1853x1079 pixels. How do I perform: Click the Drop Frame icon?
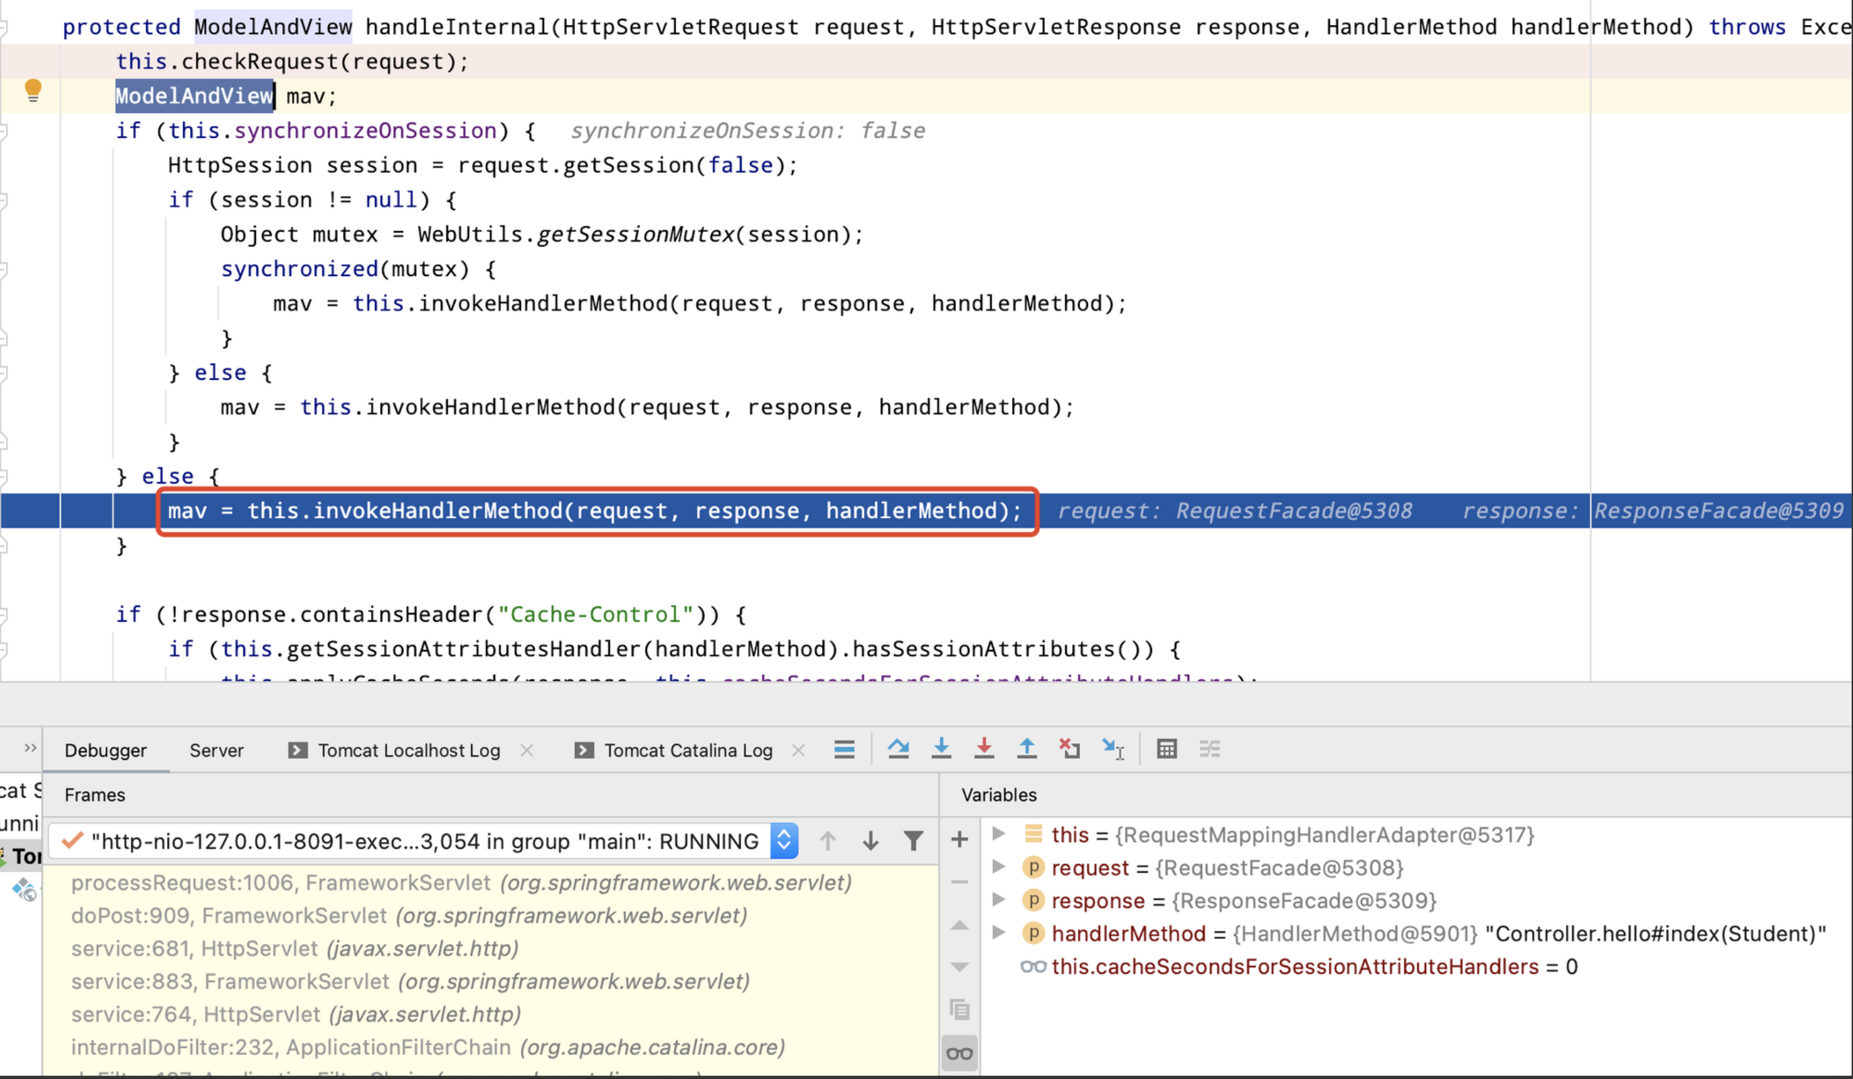tap(1069, 749)
